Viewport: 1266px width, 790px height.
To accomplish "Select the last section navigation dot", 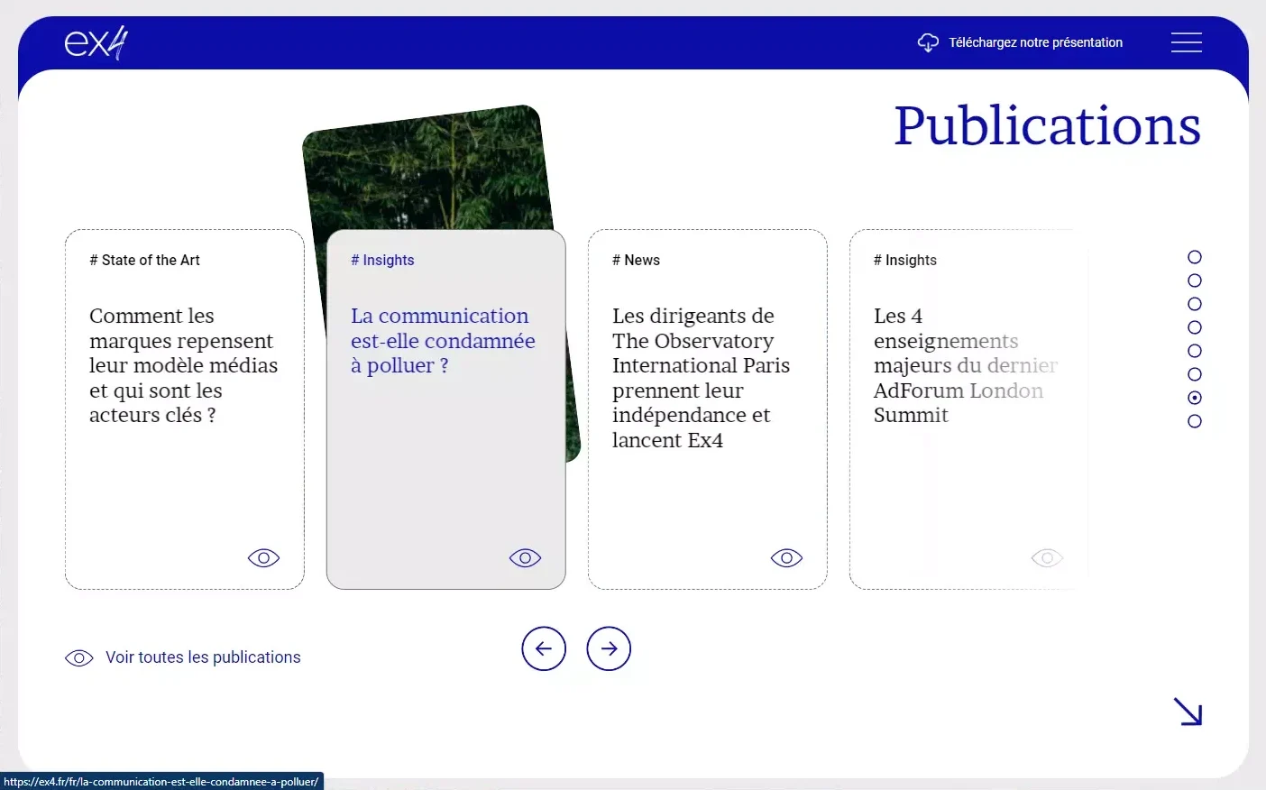I will [x=1195, y=421].
